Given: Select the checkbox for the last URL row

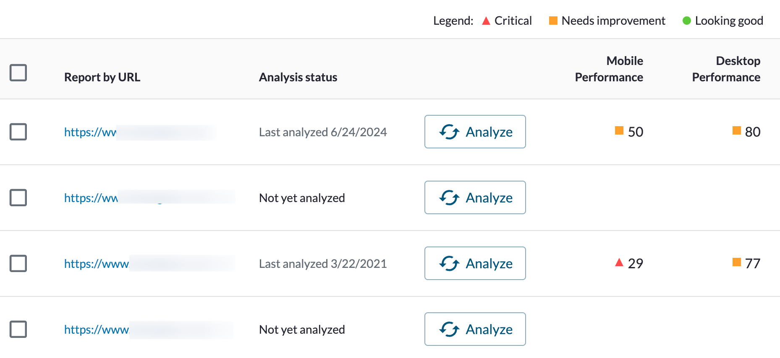Looking at the screenshot, I should coord(18,329).
